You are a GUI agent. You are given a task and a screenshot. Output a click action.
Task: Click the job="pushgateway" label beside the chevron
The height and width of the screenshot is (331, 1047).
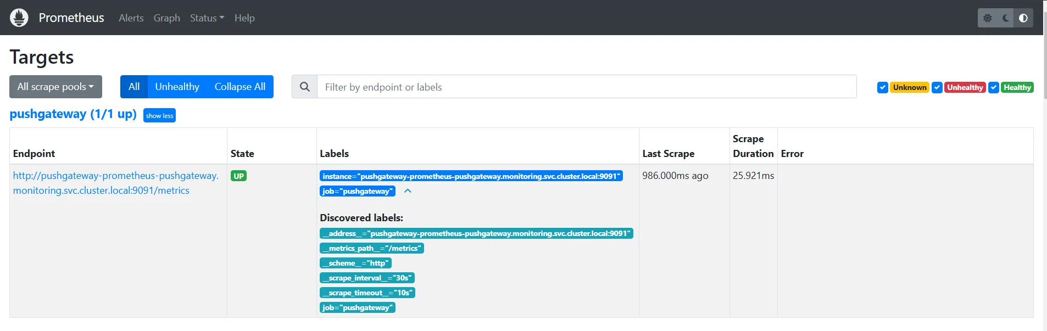coord(358,191)
